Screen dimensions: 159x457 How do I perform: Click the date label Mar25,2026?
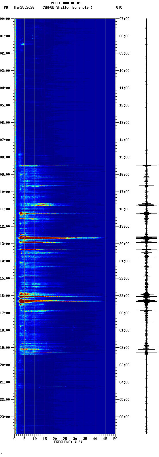(24, 8)
